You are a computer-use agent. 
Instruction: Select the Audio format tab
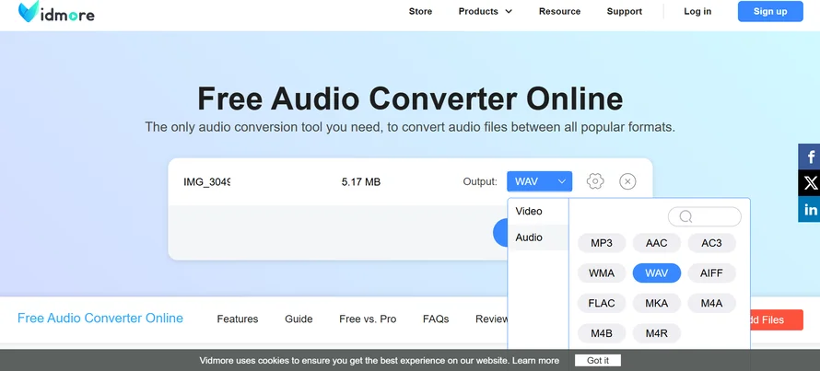pyautogui.click(x=529, y=238)
